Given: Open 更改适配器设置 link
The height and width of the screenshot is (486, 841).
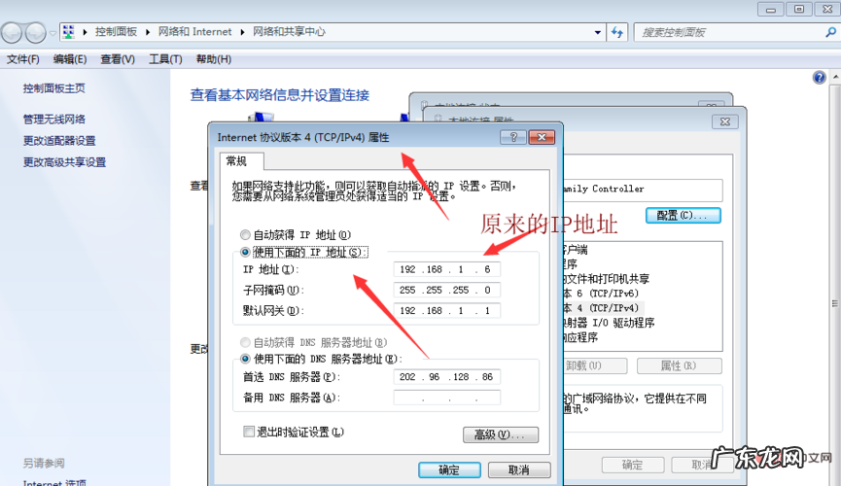Looking at the screenshot, I should click(x=59, y=141).
